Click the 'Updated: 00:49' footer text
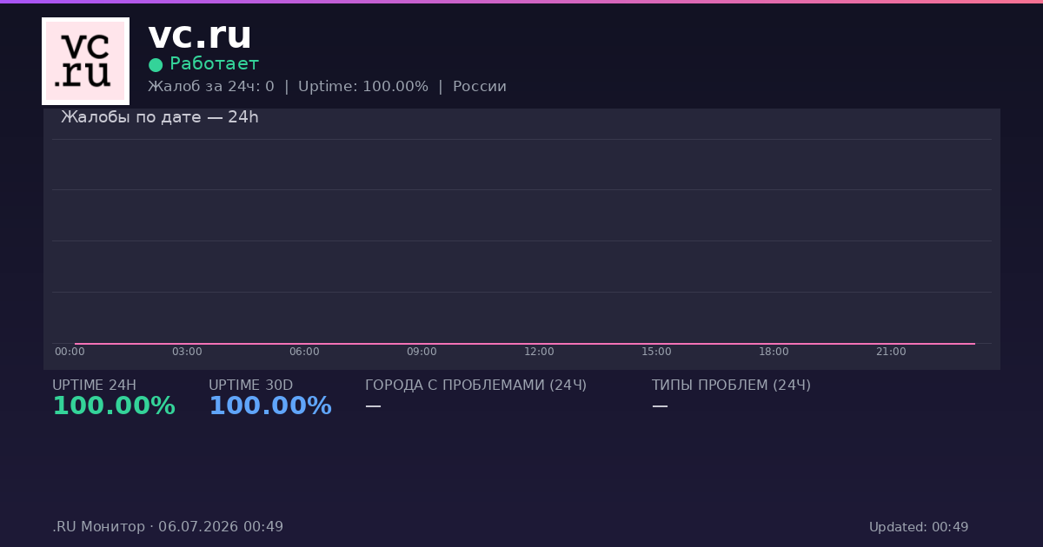 click(919, 527)
